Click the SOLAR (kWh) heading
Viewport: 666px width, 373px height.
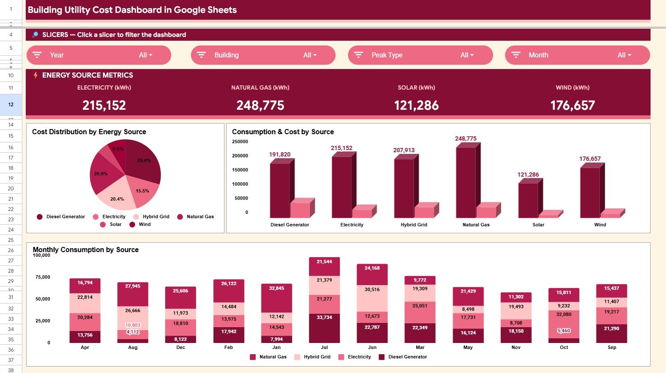pyautogui.click(x=416, y=87)
